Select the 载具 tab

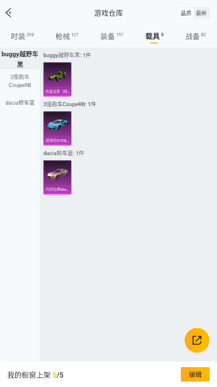click(154, 36)
